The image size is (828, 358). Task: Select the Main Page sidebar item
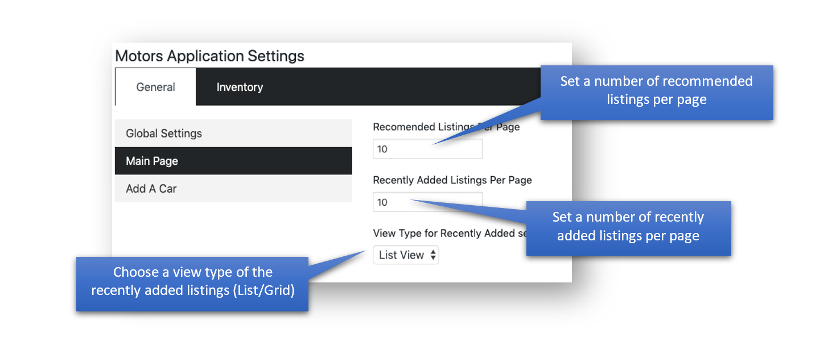[x=233, y=161]
